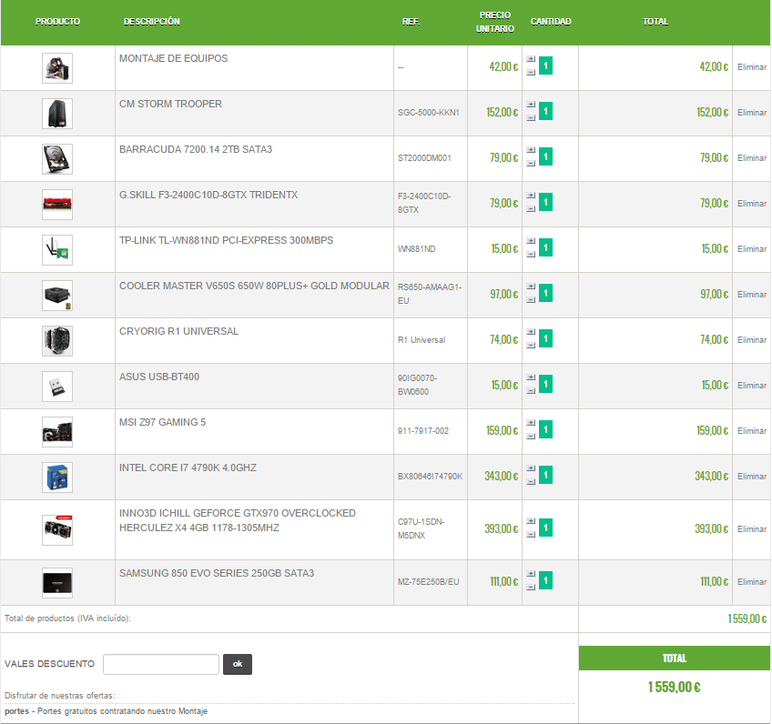This screenshot has width=772, height=724.
Task: Remove MONTAJE DE EQUIPOS via Eliminar
Action: [752, 67]
